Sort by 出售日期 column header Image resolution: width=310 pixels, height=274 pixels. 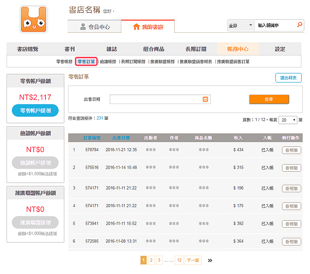pos(121,138)
